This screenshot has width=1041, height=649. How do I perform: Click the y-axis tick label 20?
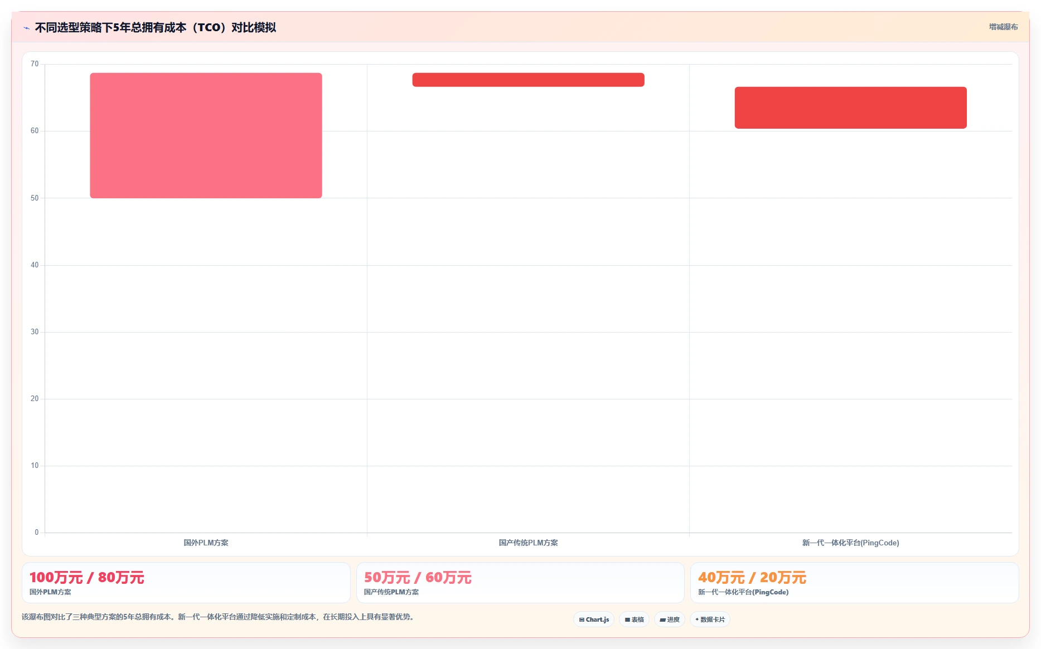[x=35, y=399]
